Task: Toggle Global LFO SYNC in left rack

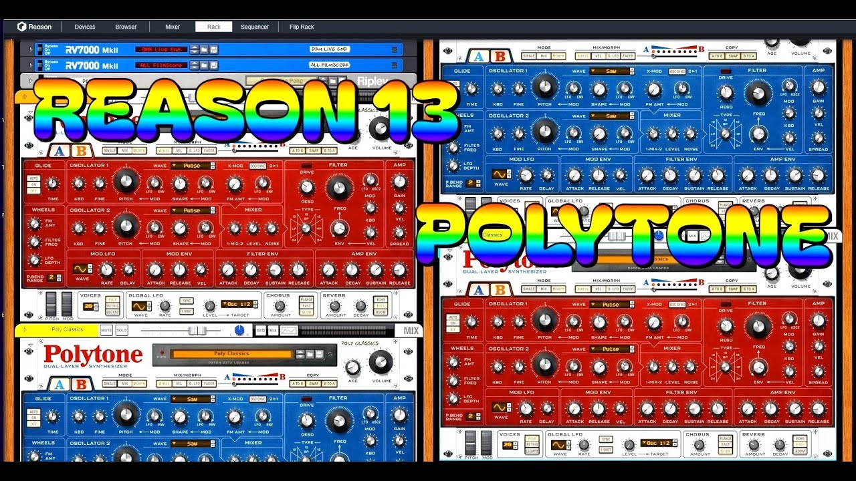Action: point(187,300)
